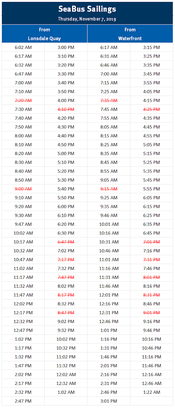175x408 pixels.
Task: Select the cancelled 8:47 PM sailing
Action: 66,313
